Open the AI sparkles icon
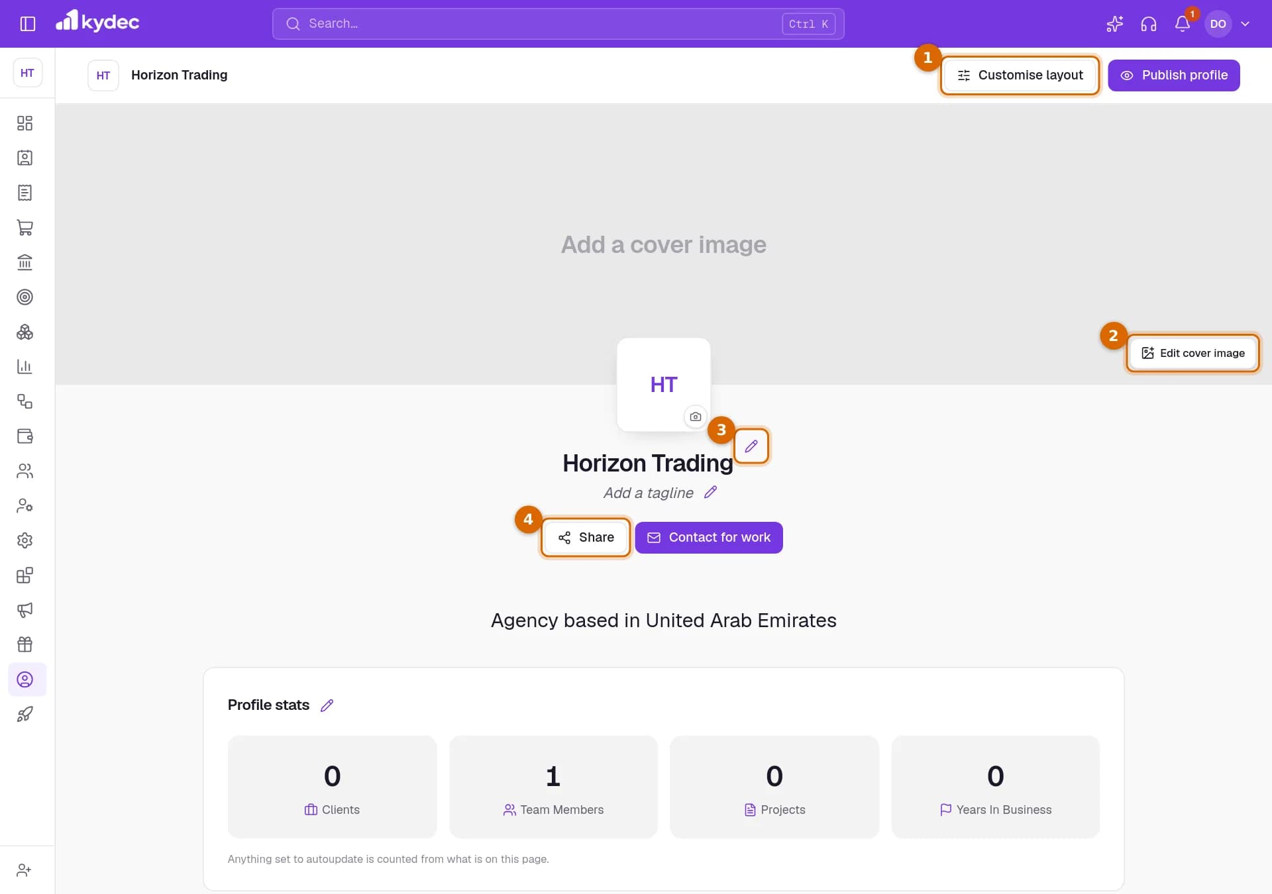The image size is (1272, 894). pos(1114,24)
